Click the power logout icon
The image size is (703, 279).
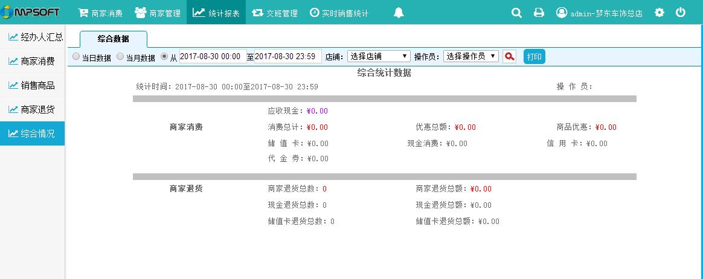(x=681, y=13)
